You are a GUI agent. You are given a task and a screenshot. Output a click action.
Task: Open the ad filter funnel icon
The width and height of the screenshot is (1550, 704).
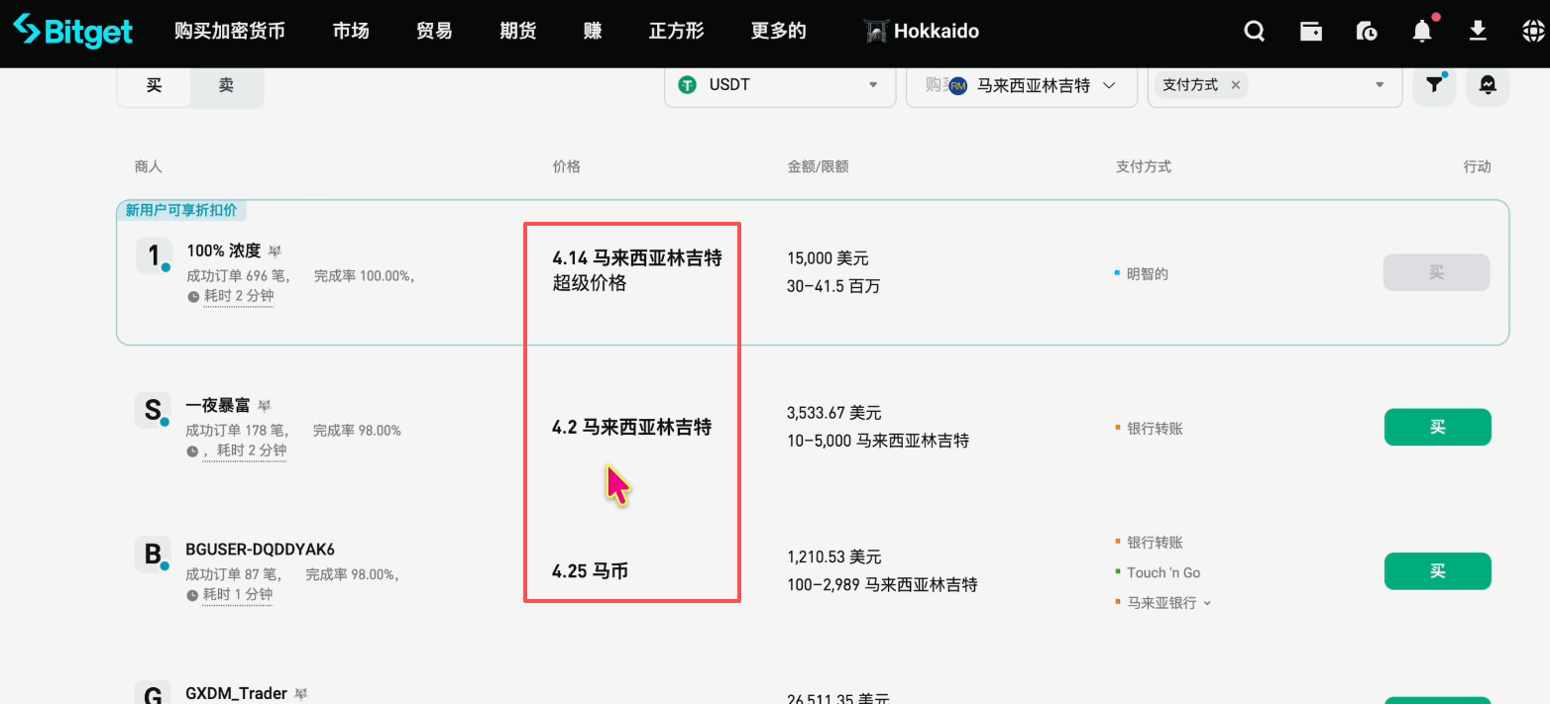[1434, 85]
